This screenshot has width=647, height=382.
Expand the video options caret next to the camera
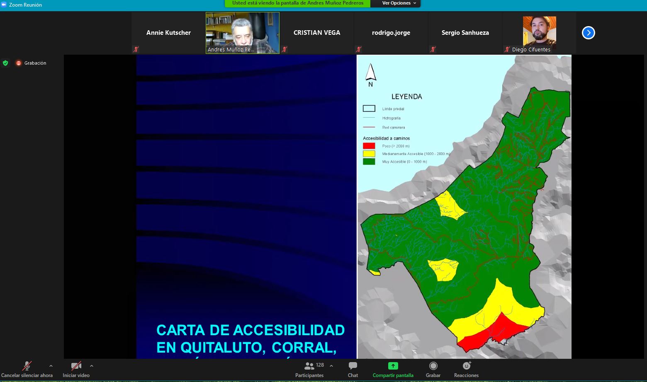point(92,366)
